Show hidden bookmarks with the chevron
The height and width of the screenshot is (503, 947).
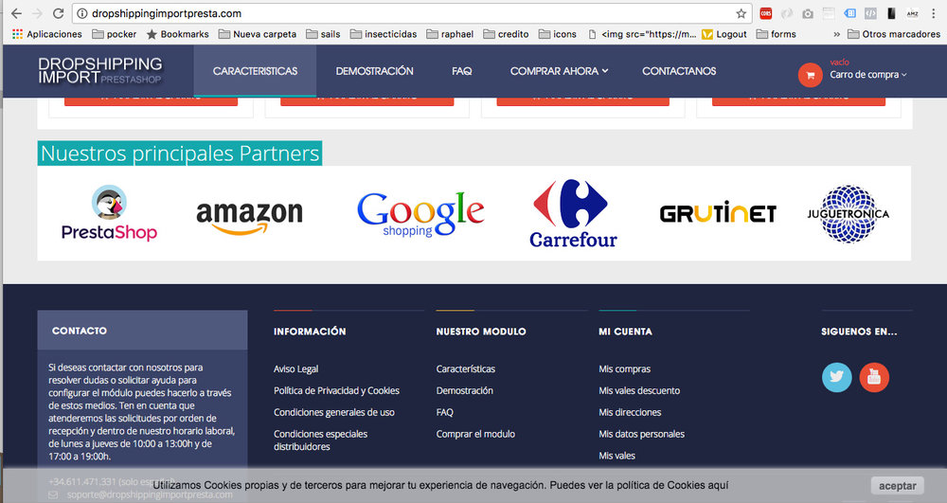836,34
